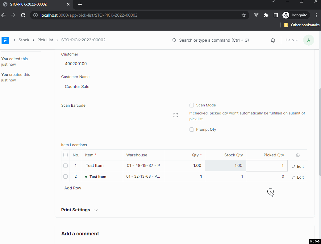Open Other bookmarks folder
This screenshot has width=321, height=244.
click(x=302, y=25)
